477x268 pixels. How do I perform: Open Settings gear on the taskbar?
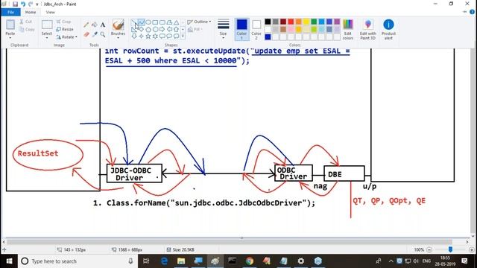(301, 261)
